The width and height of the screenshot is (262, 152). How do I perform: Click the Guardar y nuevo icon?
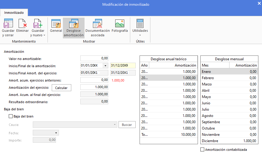[38, 23]
